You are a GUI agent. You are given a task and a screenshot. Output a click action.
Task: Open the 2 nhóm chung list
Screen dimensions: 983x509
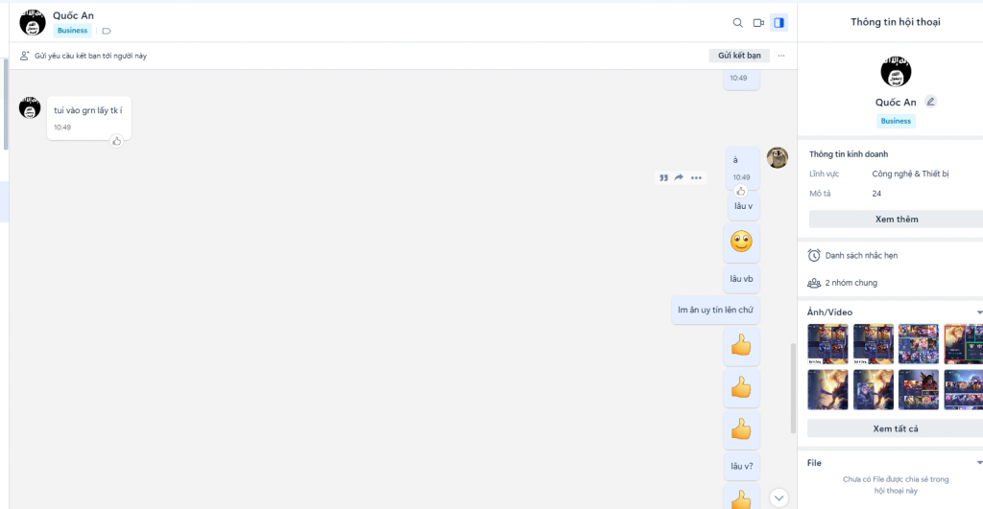851,283
